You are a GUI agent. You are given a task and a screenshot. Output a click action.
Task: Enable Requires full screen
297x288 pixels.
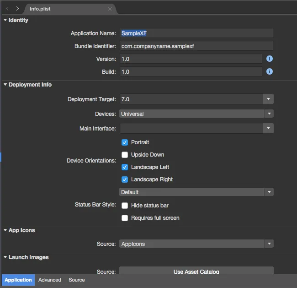125,218
